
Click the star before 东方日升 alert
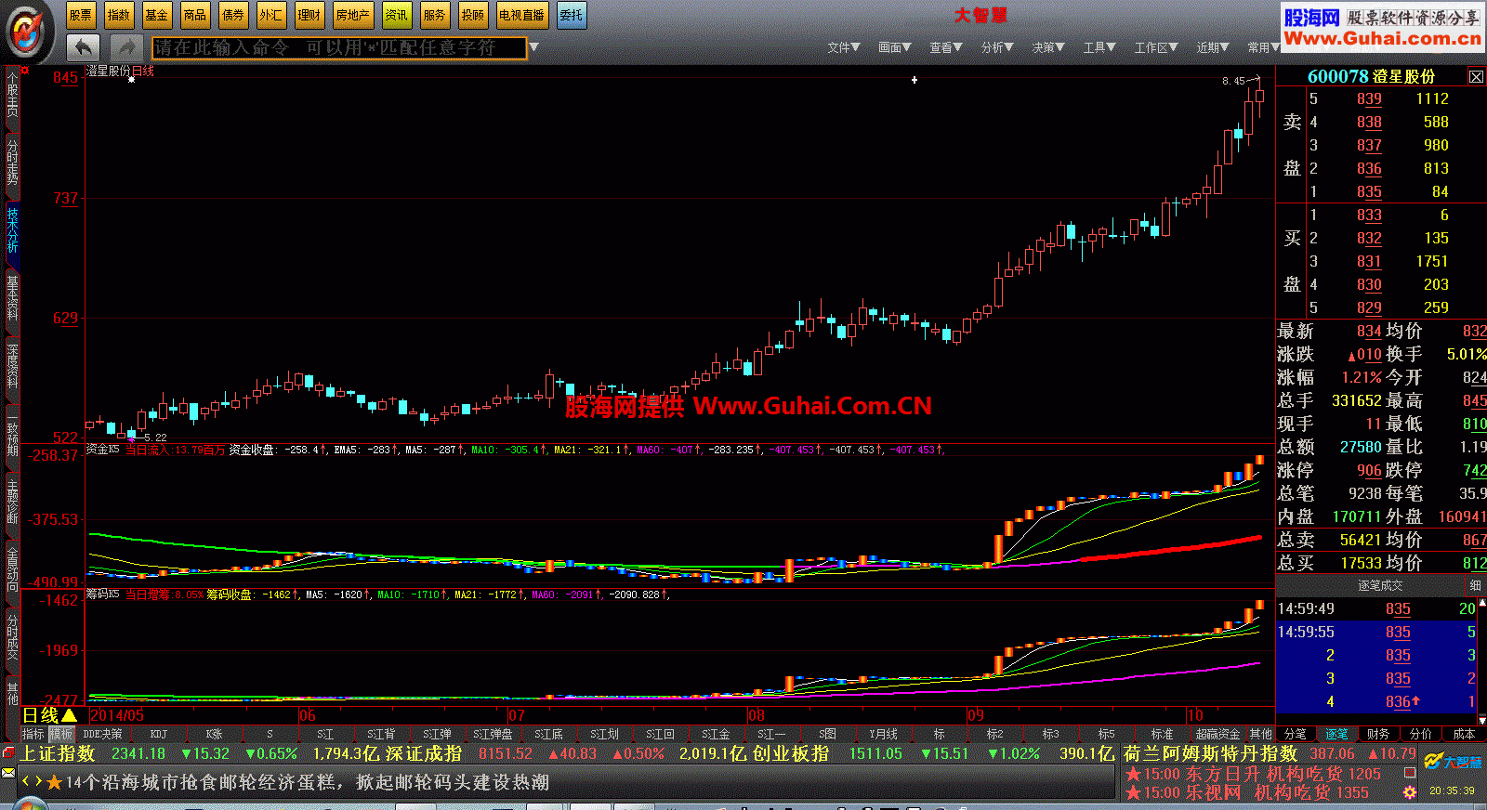(1133, 774)
